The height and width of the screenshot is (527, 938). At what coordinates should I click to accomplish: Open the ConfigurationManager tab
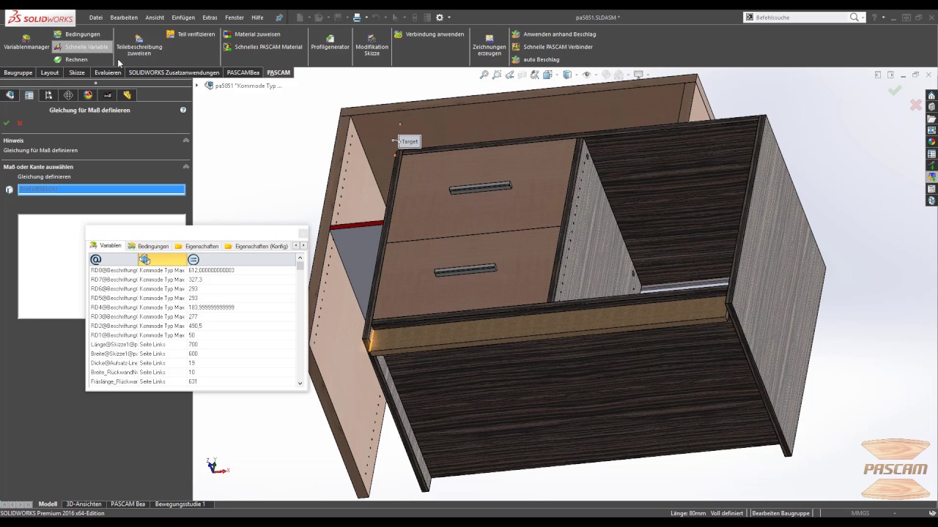click(x=48, y=95)
